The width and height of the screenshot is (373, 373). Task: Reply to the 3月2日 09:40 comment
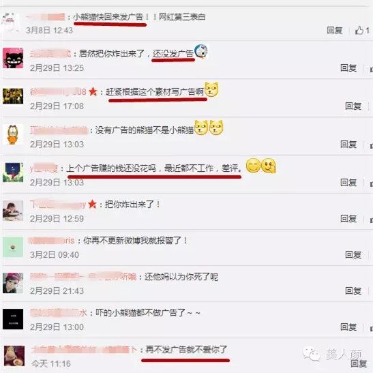[x=353, y=255]
